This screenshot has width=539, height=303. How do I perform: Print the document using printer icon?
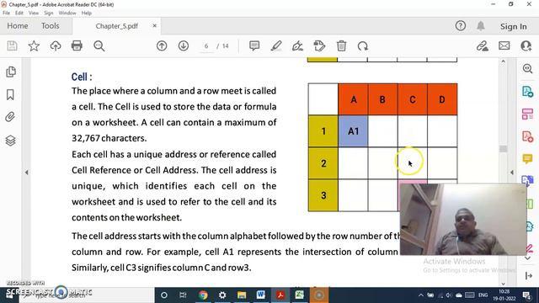point(77,46)
